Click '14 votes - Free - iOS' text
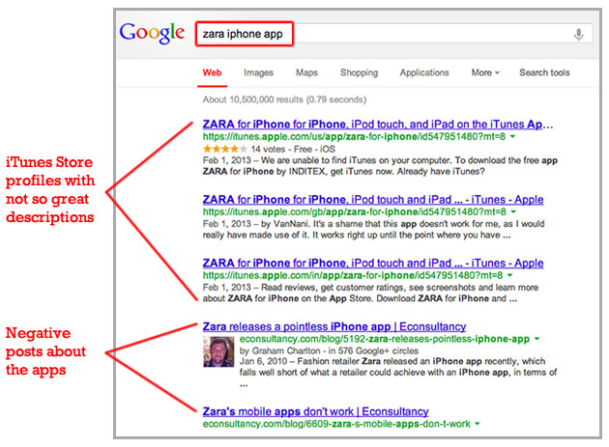Viewport: 609px width, 447px height. tap(293, 149)
